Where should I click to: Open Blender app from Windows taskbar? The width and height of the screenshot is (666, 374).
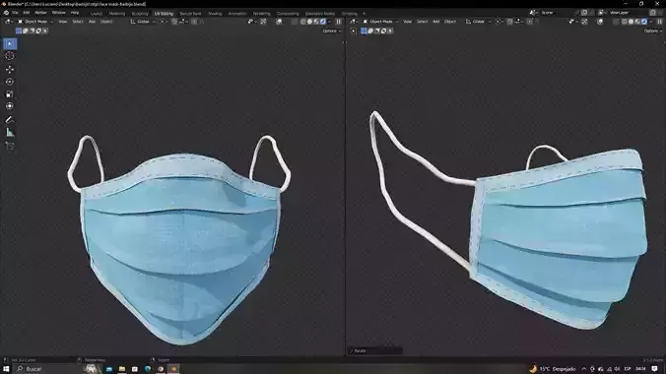173,369
